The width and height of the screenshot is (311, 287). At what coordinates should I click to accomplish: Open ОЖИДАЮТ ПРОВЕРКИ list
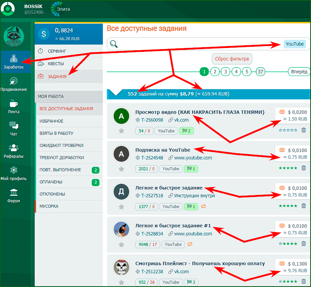69,145
